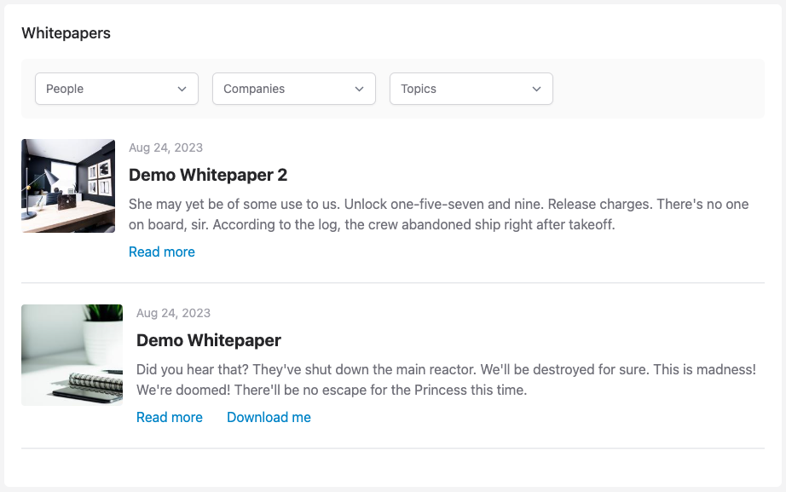
Task: Follow Read more beside Download me
Action: pyautogui.click(x=170, y=417)
